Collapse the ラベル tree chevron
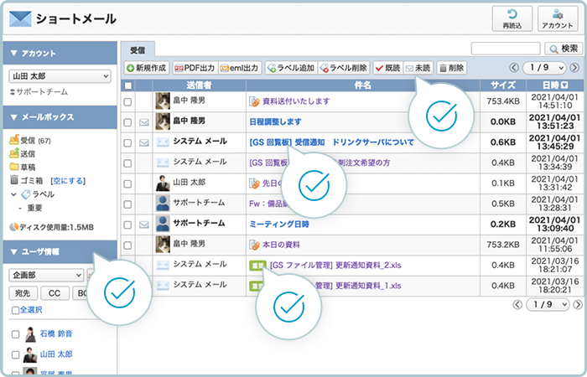Image resolution: width=587 pixels, height=377 pixels. [13, 194]
